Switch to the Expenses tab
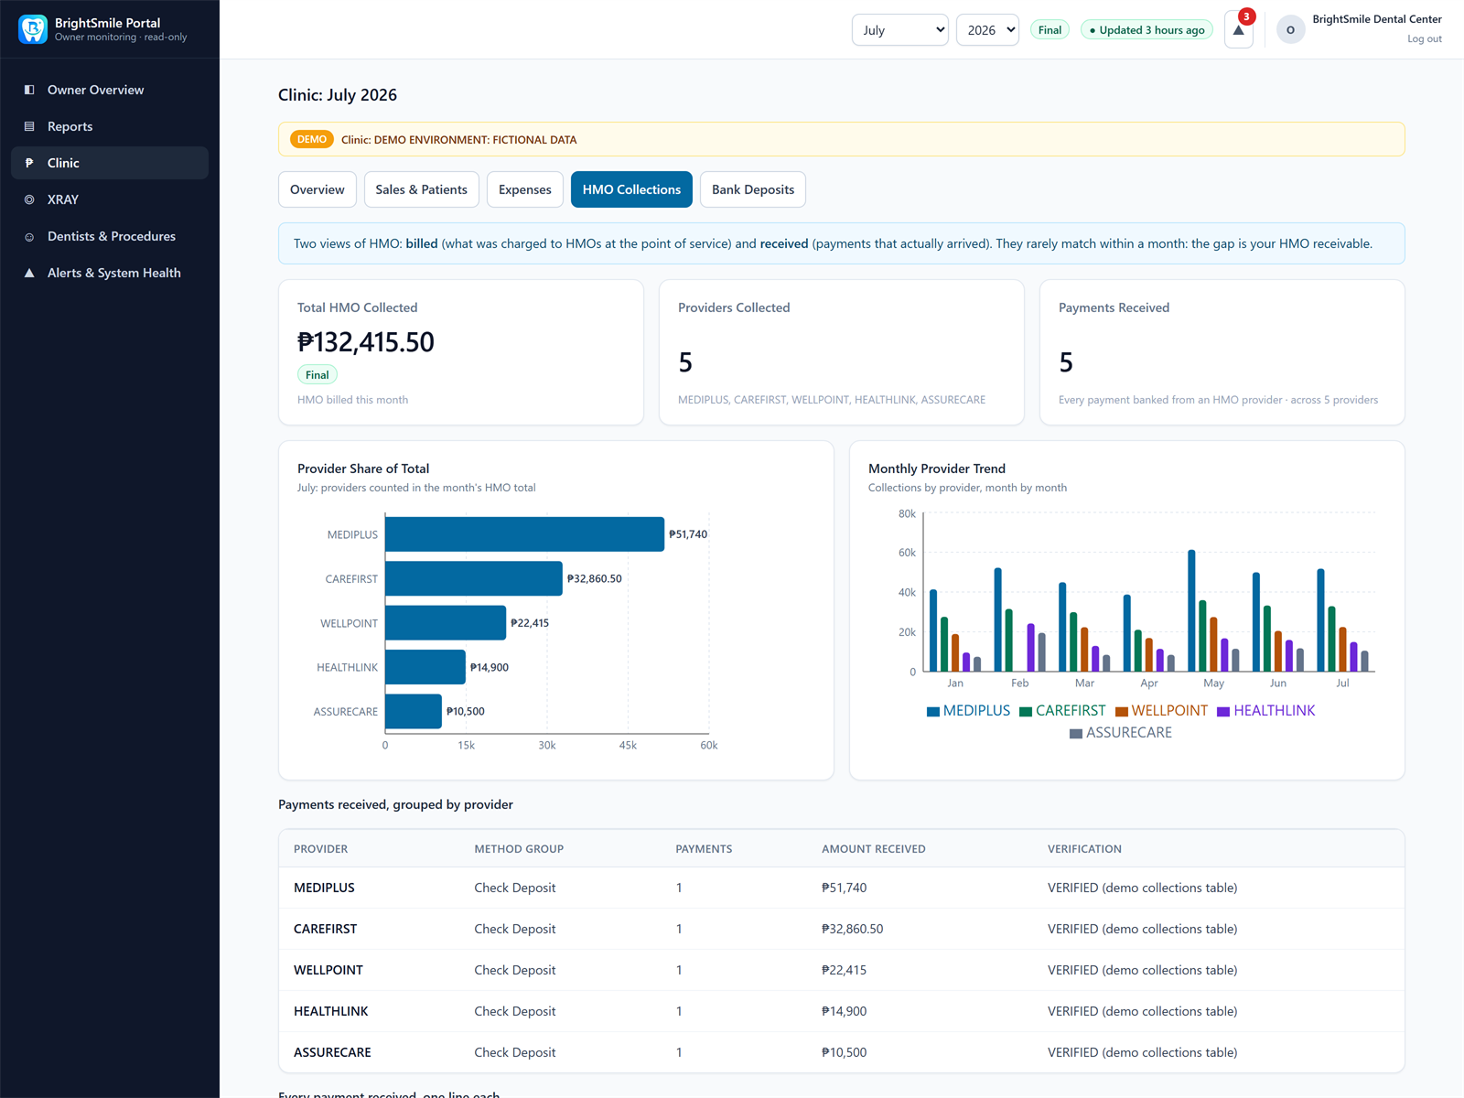This screenshot has height=1098, width=1464. pos(525,189)
